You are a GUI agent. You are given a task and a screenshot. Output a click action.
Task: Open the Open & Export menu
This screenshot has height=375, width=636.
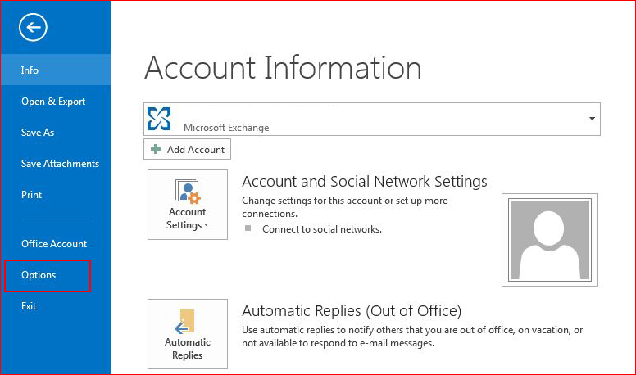pyautogui.click(x=55, y=101)
